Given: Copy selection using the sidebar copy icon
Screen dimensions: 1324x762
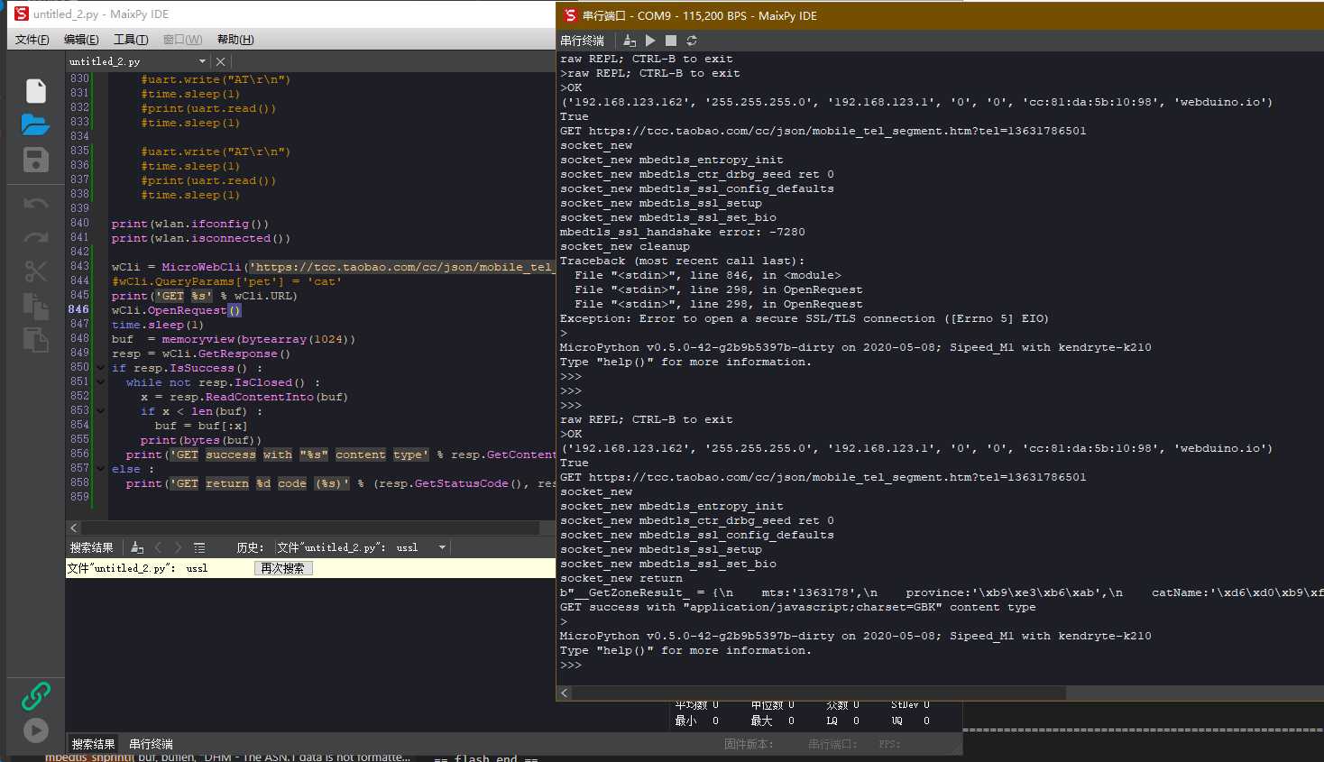Looking at the screenshot, I should tap(36, 307).
